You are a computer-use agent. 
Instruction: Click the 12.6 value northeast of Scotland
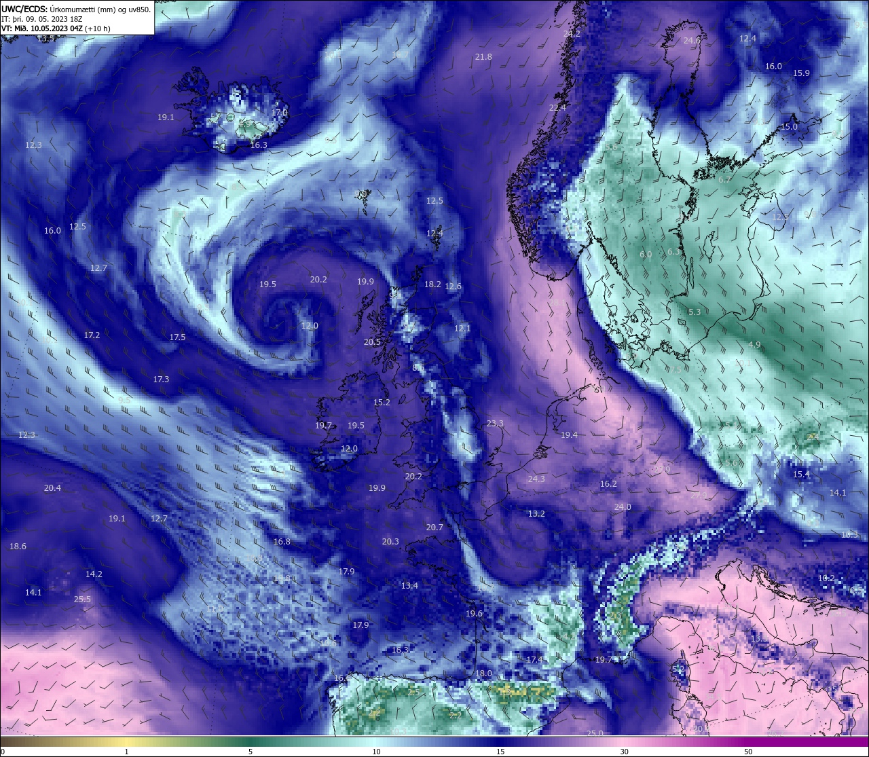(x=453, y=287)
